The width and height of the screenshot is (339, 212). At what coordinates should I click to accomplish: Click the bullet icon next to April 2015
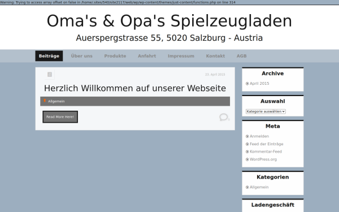click(247, 84)
